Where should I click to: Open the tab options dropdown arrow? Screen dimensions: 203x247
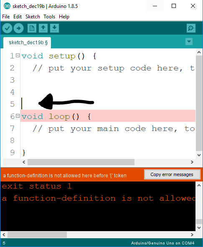coord(189,42)
